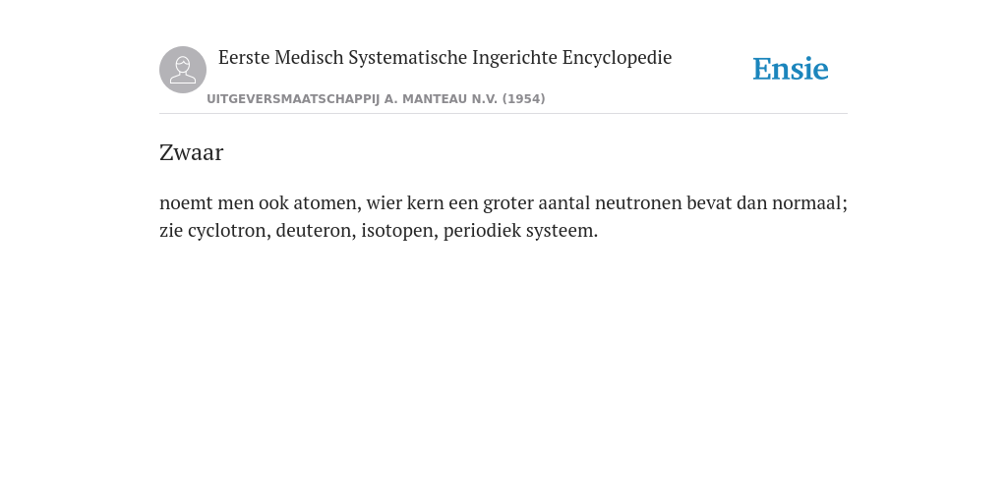Click the word groter in the definition
Viewport: 1007px width, 503px height.
508,202
